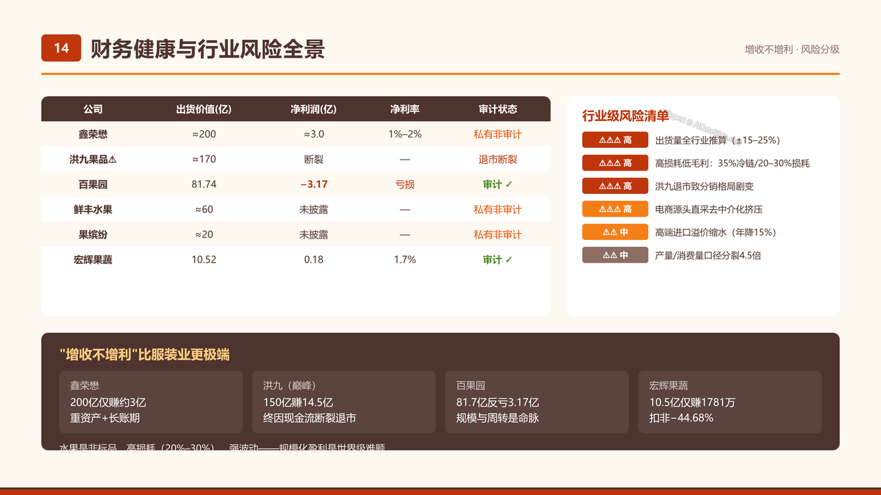The height and width of the screenshot is (495, 881).
Task: Select the company name 鑫荣懋 in table
Action: (93, 134)
